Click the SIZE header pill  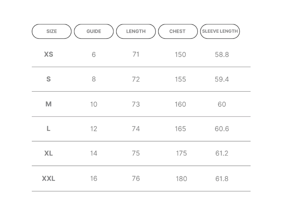52,31
